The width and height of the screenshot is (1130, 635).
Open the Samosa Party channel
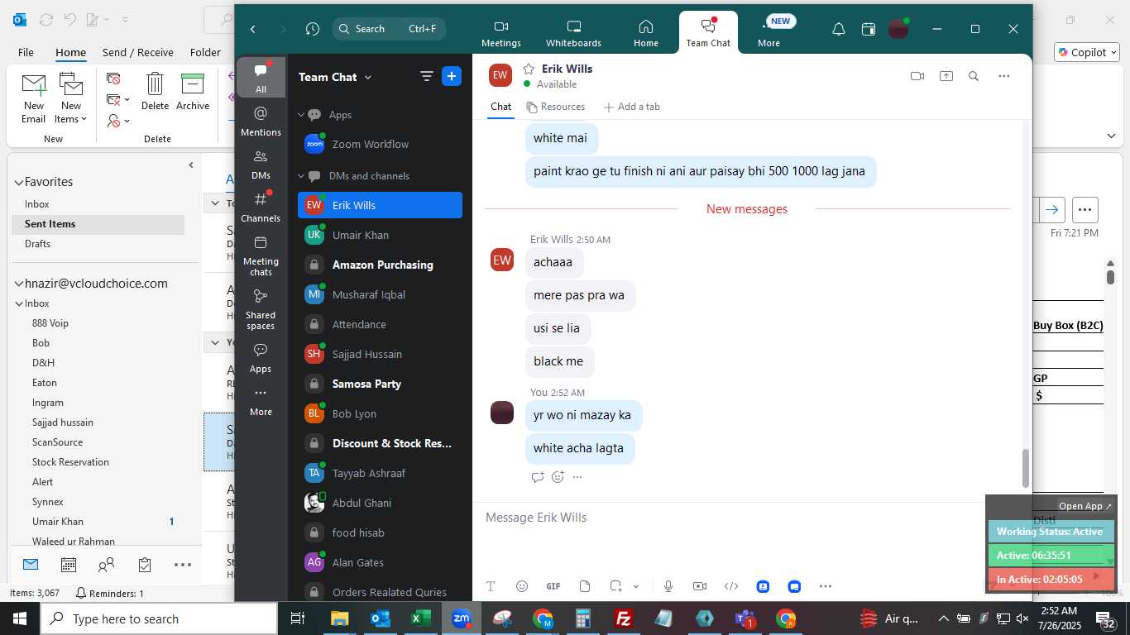click(380, 384)
